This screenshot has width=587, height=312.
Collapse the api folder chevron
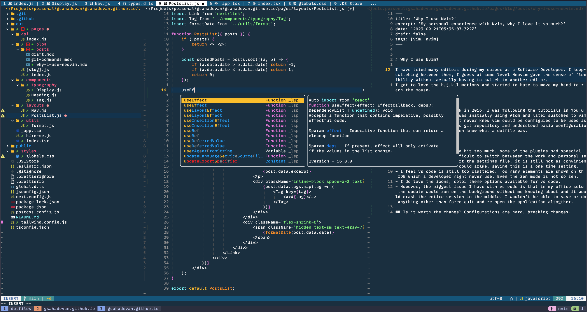coord(13,34)
